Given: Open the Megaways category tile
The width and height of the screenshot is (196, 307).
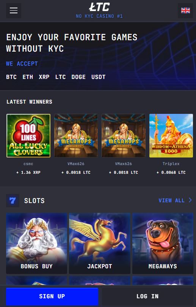Looking at the screenshot, I should pos(163,243).
